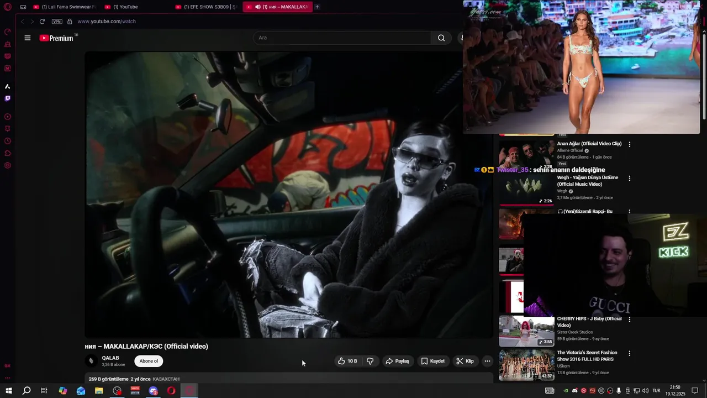The height and width of the screenshot is (398, 707).
Task: Open site security padlock icon
Action: pos(70,22)
